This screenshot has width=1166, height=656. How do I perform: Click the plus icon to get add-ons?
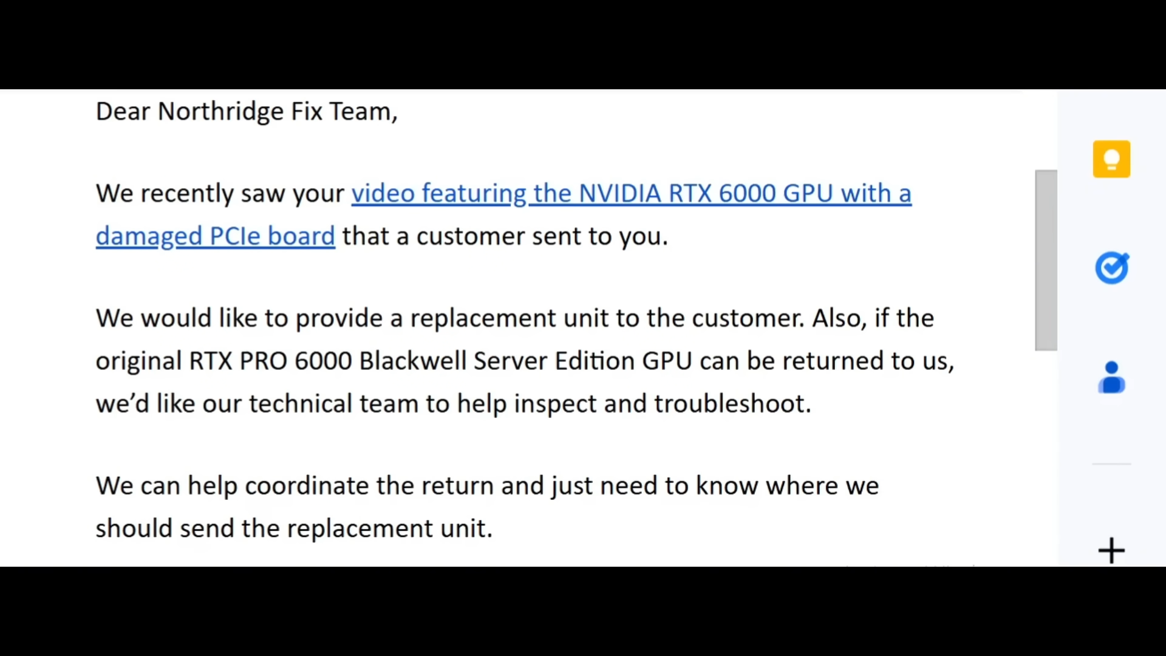[x=1111, y=550]
